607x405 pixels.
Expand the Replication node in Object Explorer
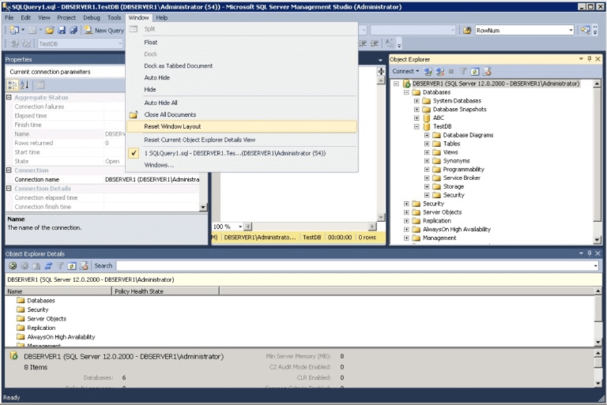point(407,221)
